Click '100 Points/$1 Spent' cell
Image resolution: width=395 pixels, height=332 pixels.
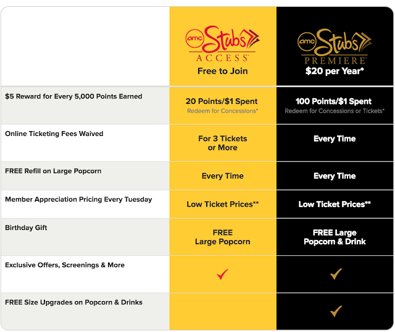click(333, 101)
